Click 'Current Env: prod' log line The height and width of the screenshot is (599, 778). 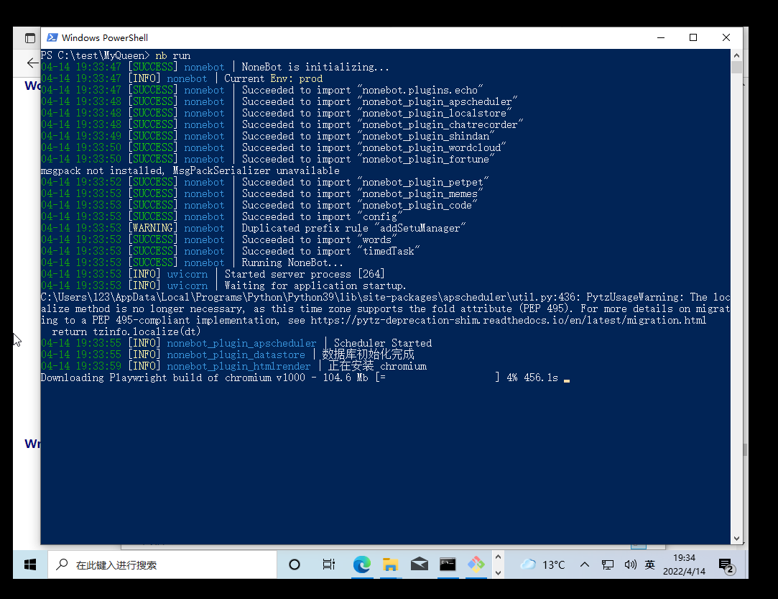pos(182,78)
